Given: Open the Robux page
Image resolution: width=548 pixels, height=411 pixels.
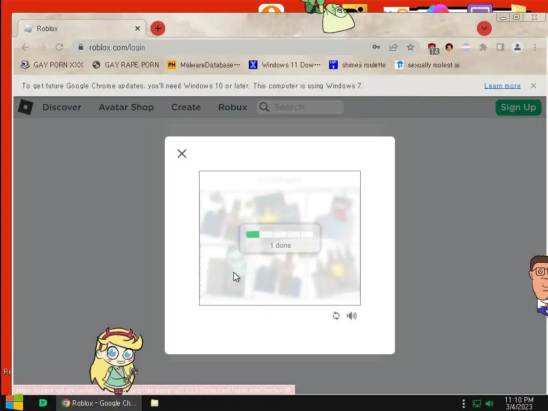Looking at the screenshot, I should 232,107.
